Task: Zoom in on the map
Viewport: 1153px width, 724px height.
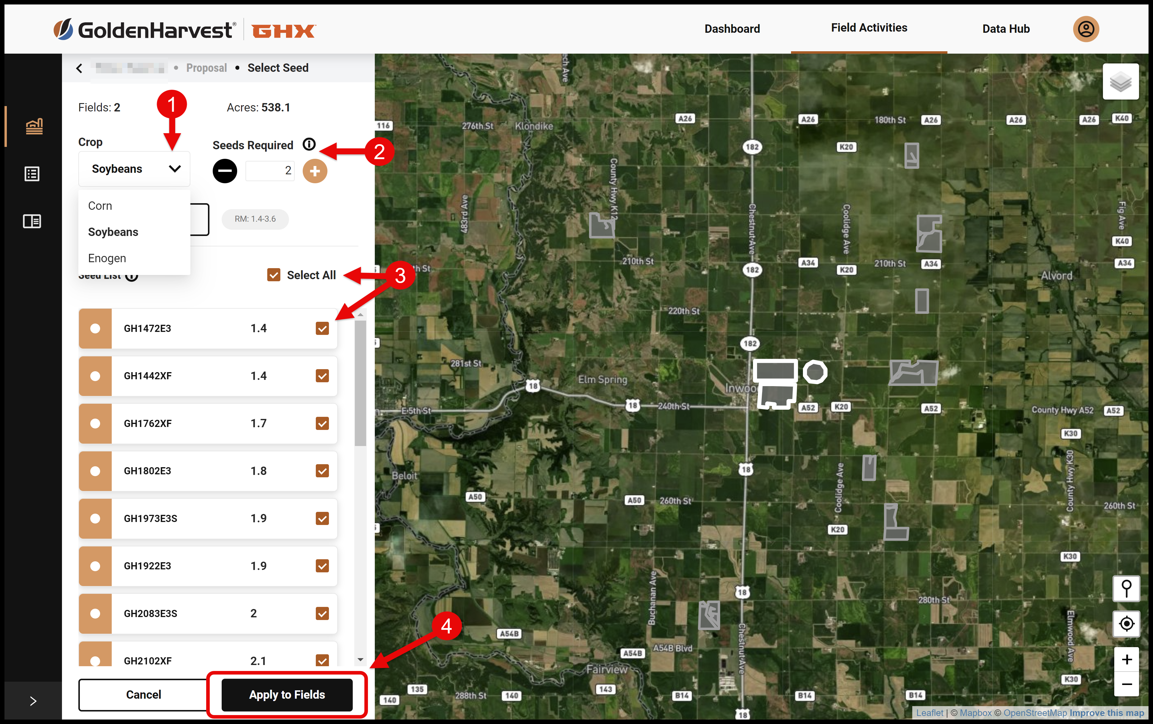Action: point(1126,660)
